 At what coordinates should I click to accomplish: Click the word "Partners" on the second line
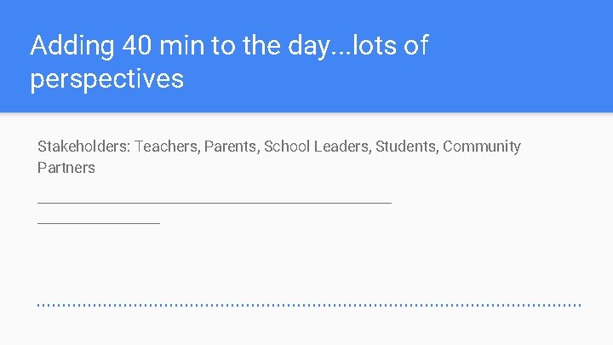pyautogui.click(x=66, y=168)
